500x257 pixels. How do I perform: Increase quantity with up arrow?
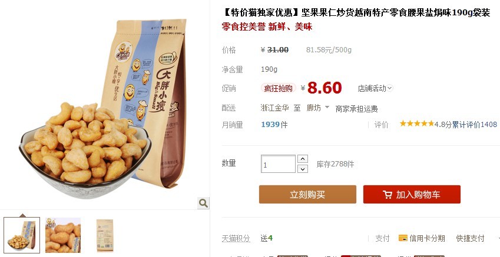[302, 159]
